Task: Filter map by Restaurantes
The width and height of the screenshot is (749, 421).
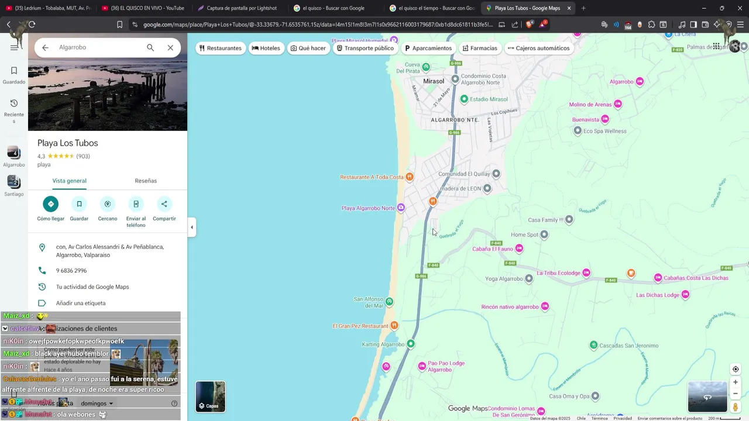Action: pyautogui.click(x=221, y=48)
